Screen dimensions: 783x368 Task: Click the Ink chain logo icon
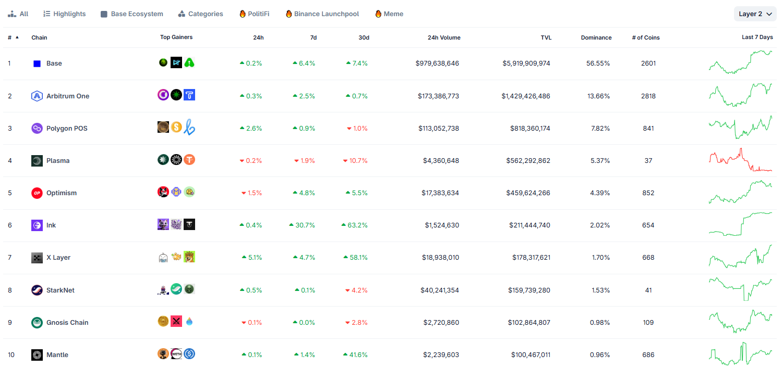coord(37,225)
